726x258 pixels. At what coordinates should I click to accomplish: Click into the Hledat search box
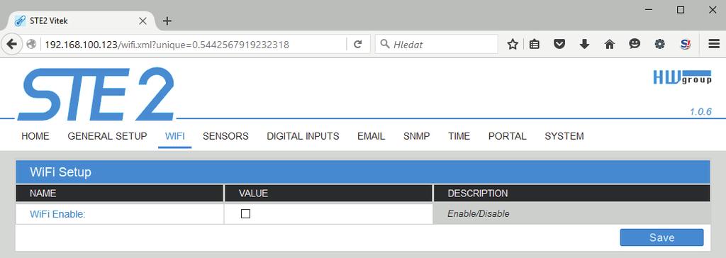point(436,45)
